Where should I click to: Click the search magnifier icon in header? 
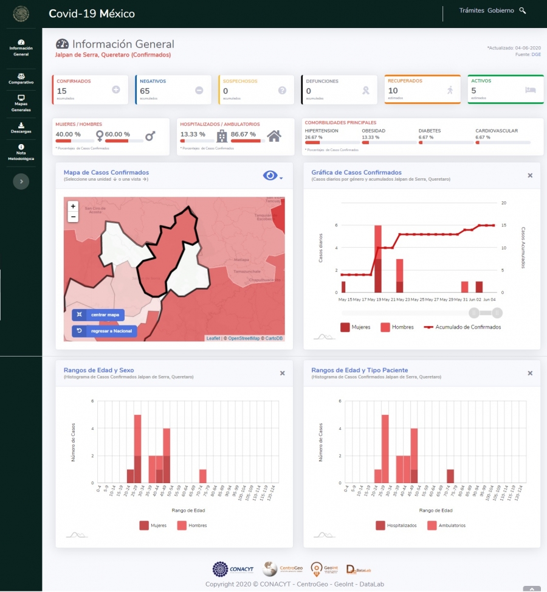pyautogui.click(x=523, y=11)
